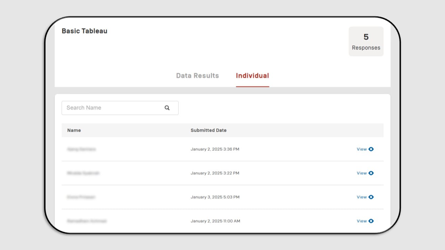Open View link for 3:22 PM submission
Screen dimensions: 445x250
pyautogui.click(x=362, y=173)
